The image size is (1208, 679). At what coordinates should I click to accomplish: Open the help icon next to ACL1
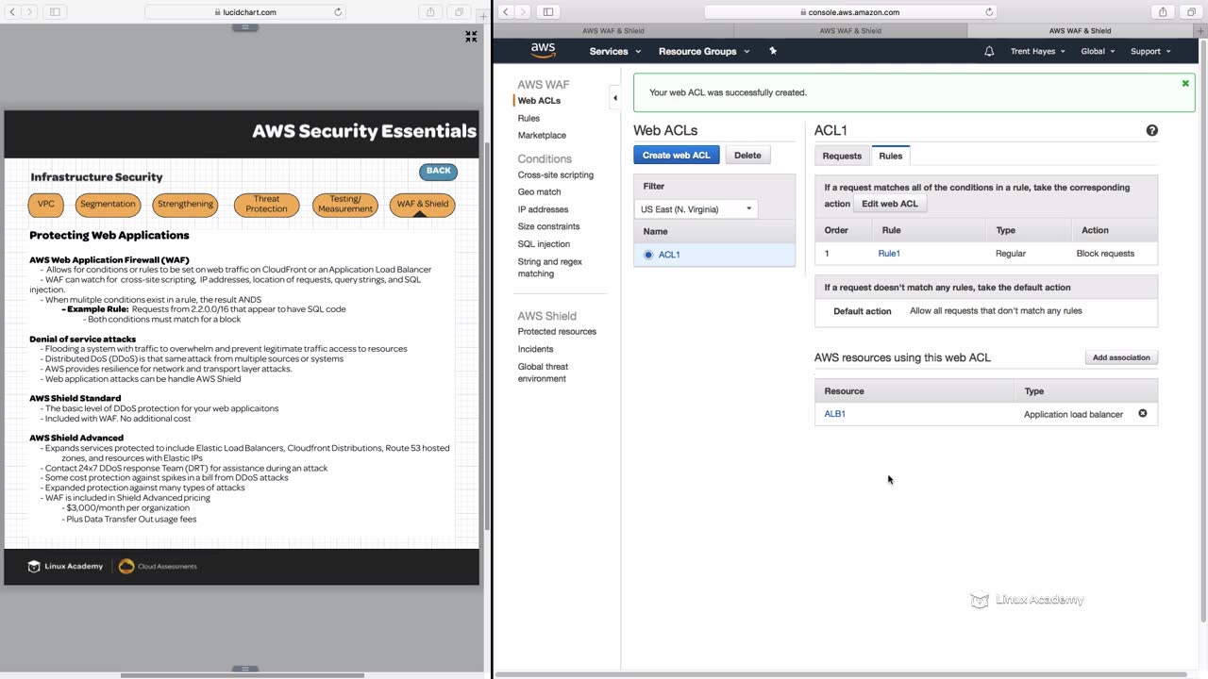(1151, 130)
